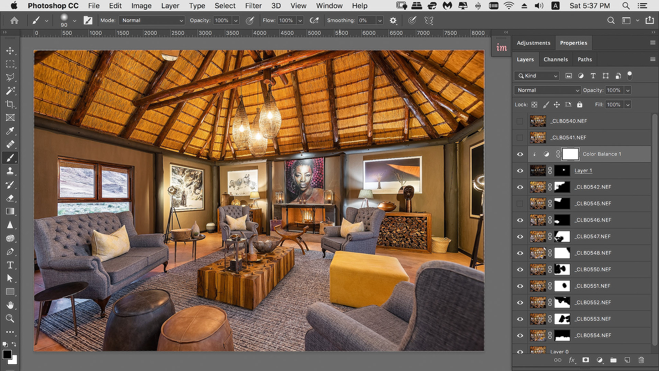The image size is (659, 371).
Task: Select the Polygonal Lasso tool
Action: coord(10,77)
